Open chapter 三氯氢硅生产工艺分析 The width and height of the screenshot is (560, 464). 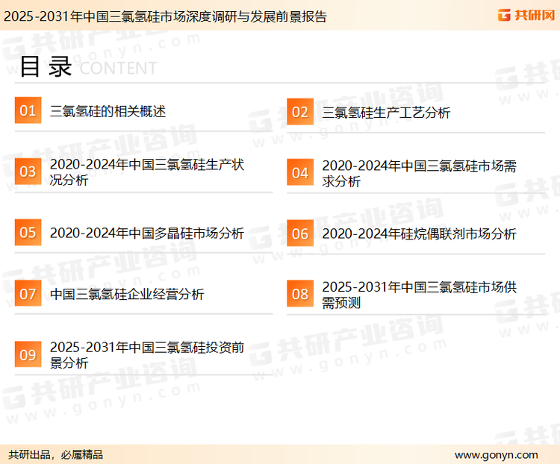coord(386,113)
